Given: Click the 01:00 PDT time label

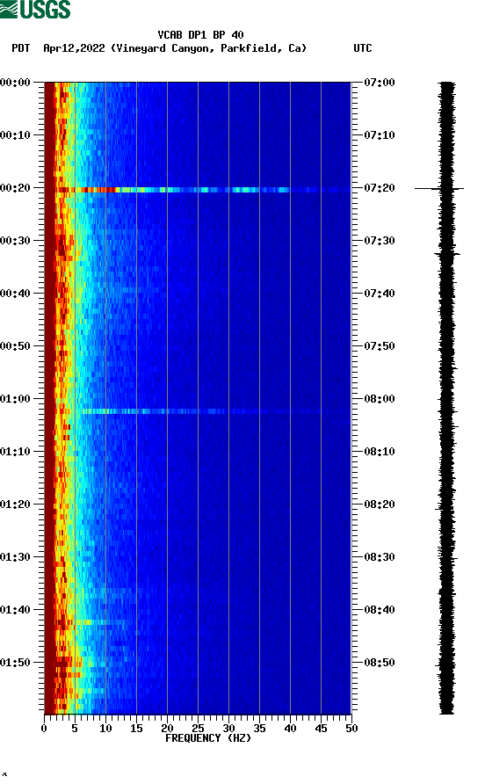Looking at the screenshot, I should tap(15, 399).
